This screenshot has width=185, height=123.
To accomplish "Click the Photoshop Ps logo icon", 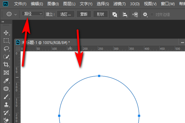I will point(6,4).
